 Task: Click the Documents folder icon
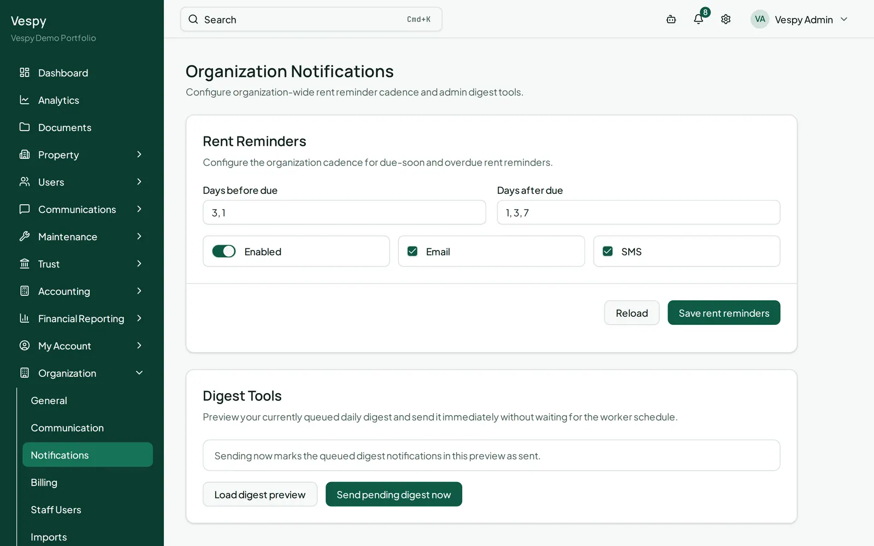pos(25,127)
